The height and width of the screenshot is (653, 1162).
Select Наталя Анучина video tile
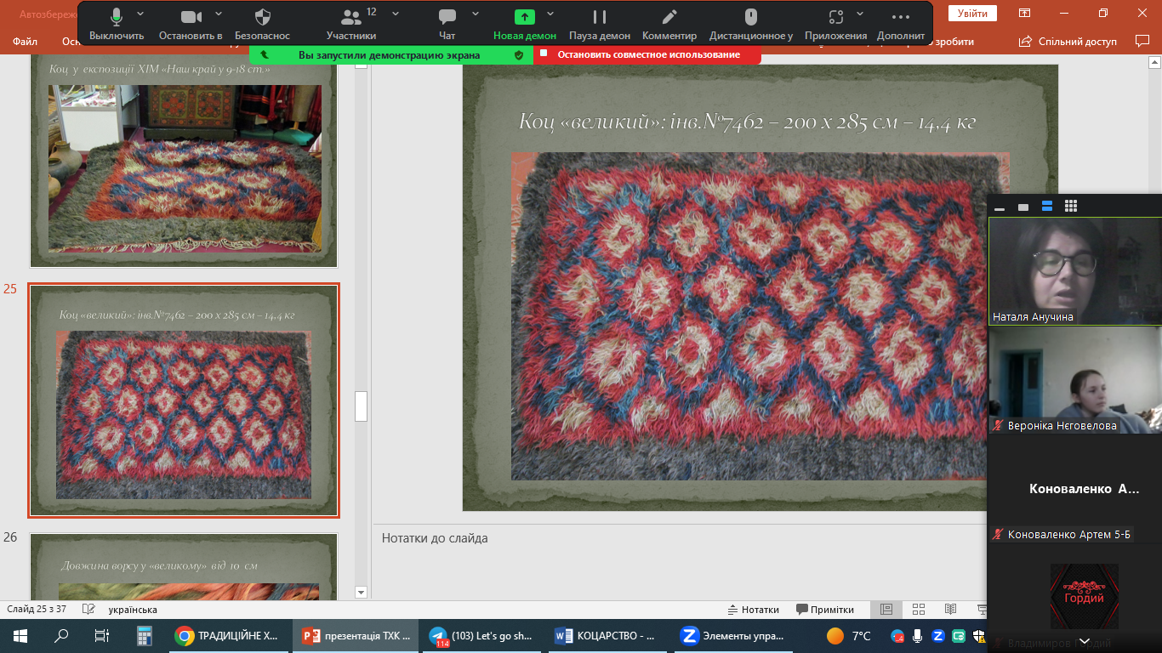click(1074, 271)
